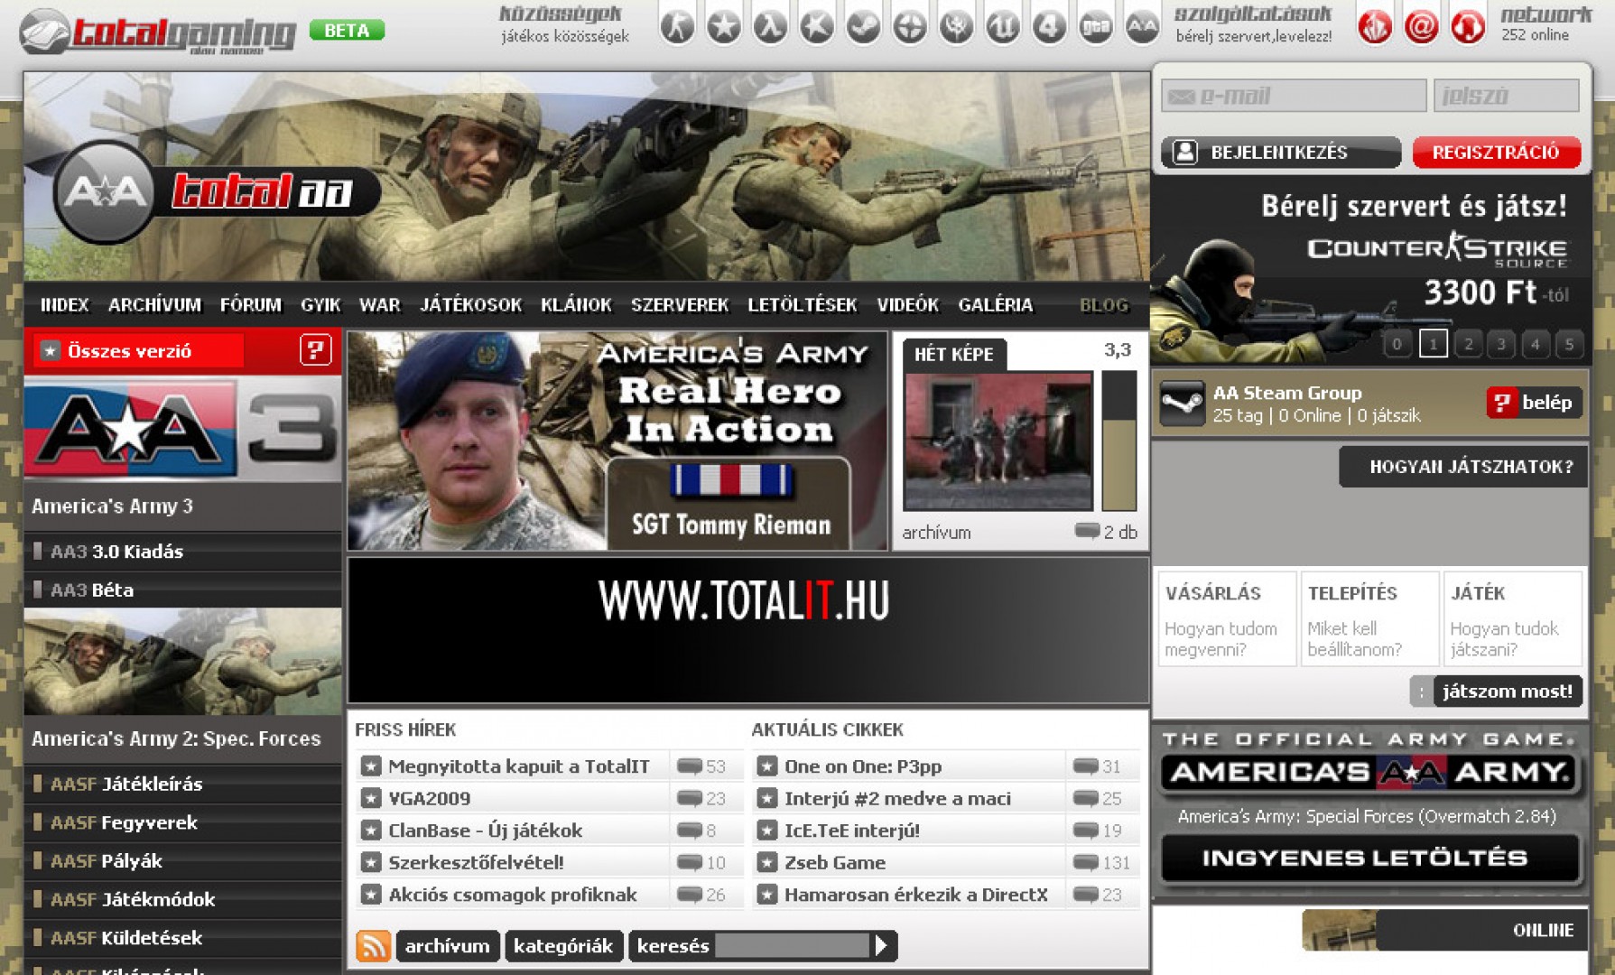Select banner page 0 on server ad

pyautogui.click(x=1397, y=344)
